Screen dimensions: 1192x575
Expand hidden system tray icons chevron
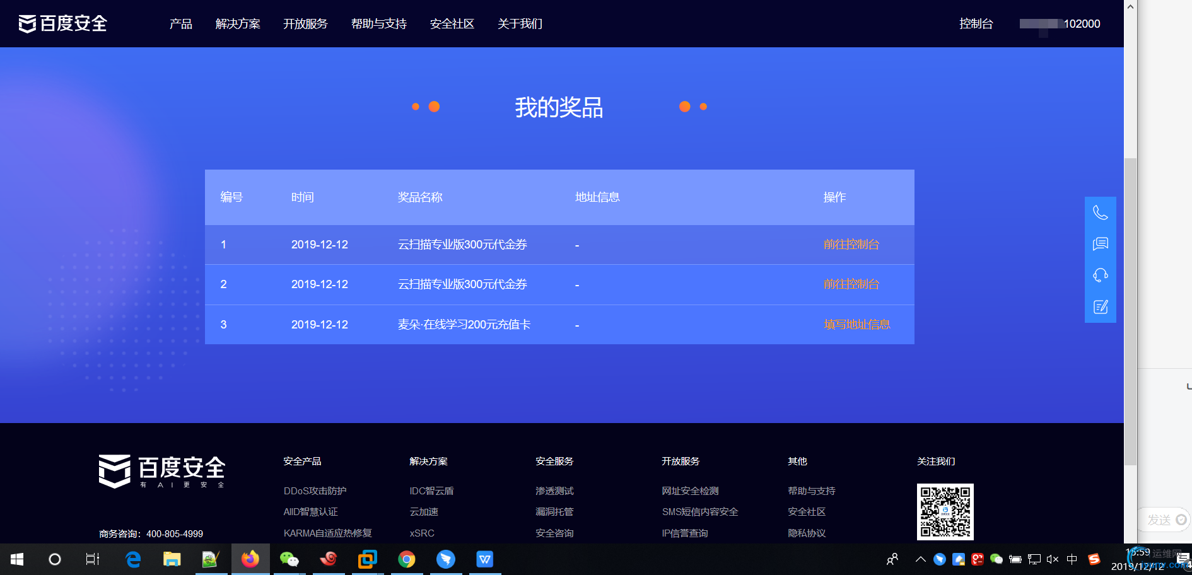pos(921,559)
